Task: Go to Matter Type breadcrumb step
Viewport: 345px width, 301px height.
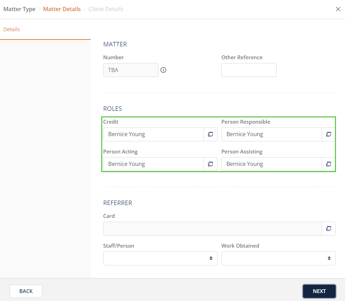Action: click(x=19, y=9)
